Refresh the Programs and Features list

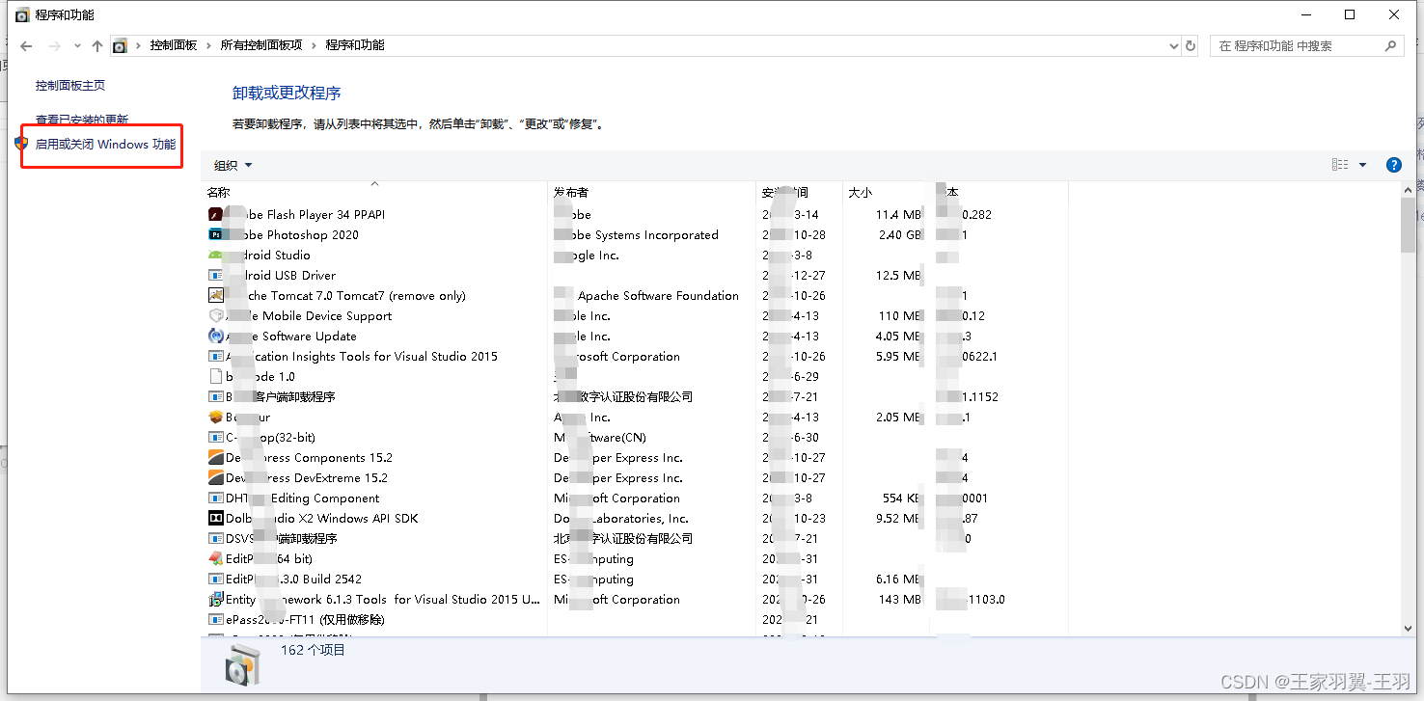tap(1191, 45)
